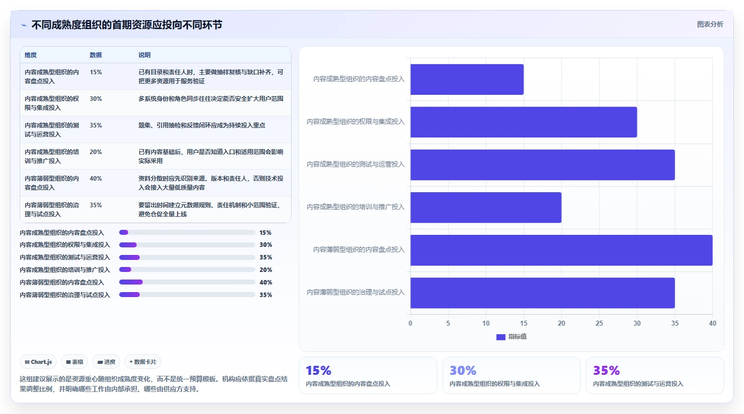
Task: Click description starting 已有目录和责任人时
Action: click(x=211, y=77)
